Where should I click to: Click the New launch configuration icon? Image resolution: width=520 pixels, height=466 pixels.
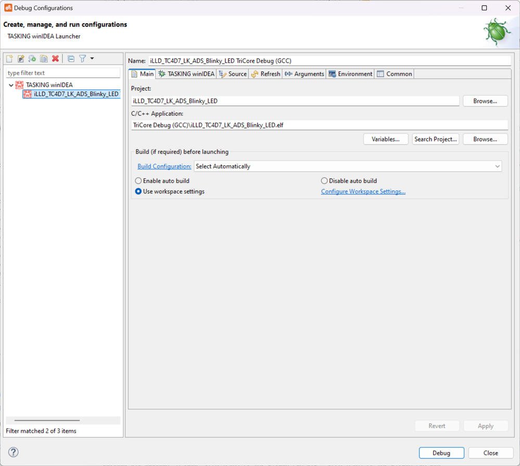click(x=9, y=59)
